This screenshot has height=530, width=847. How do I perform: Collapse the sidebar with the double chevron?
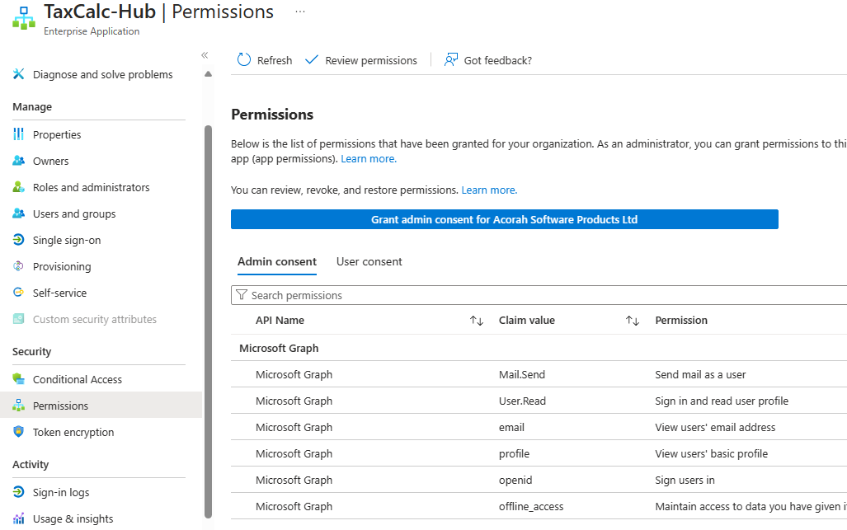click(205, 55)
